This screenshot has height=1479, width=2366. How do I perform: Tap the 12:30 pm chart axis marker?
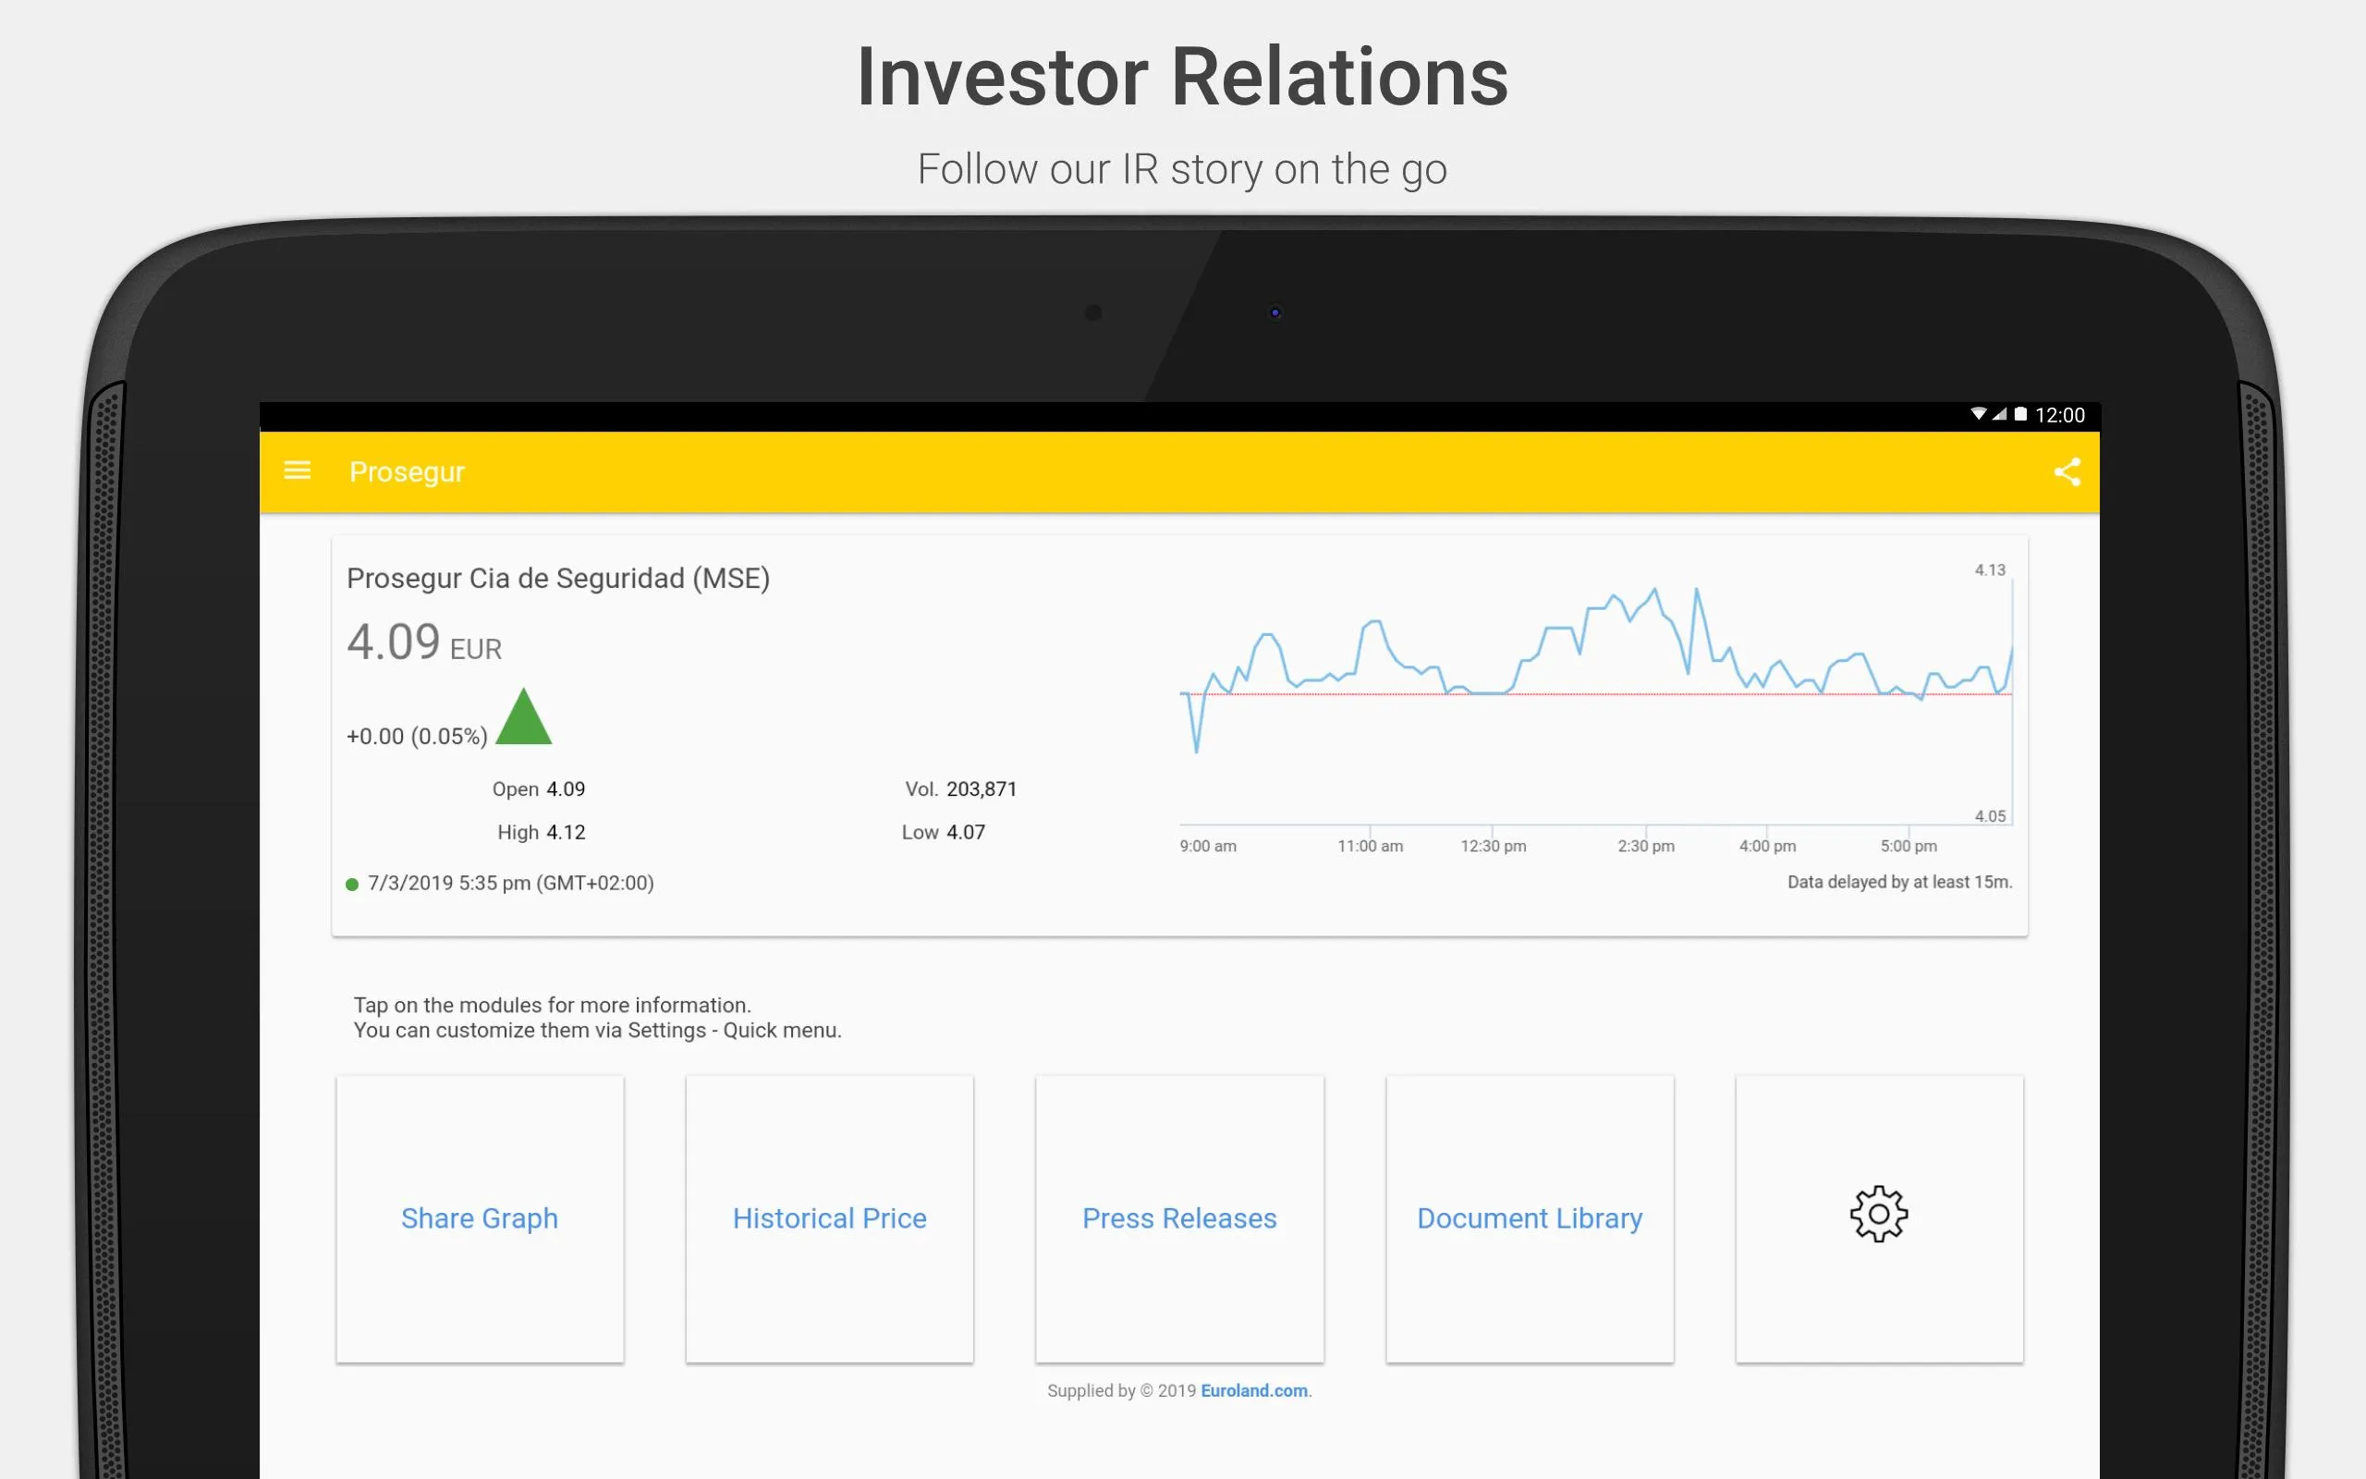(x=1493, y=845)
